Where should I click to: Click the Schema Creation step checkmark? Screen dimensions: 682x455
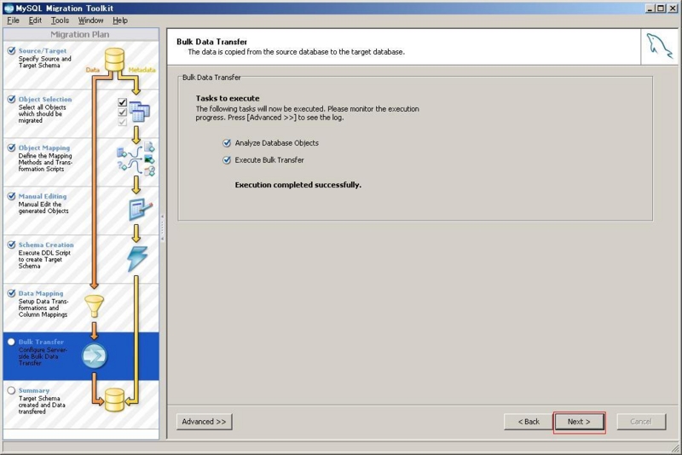pyautogui.click(x=11, y=245)
